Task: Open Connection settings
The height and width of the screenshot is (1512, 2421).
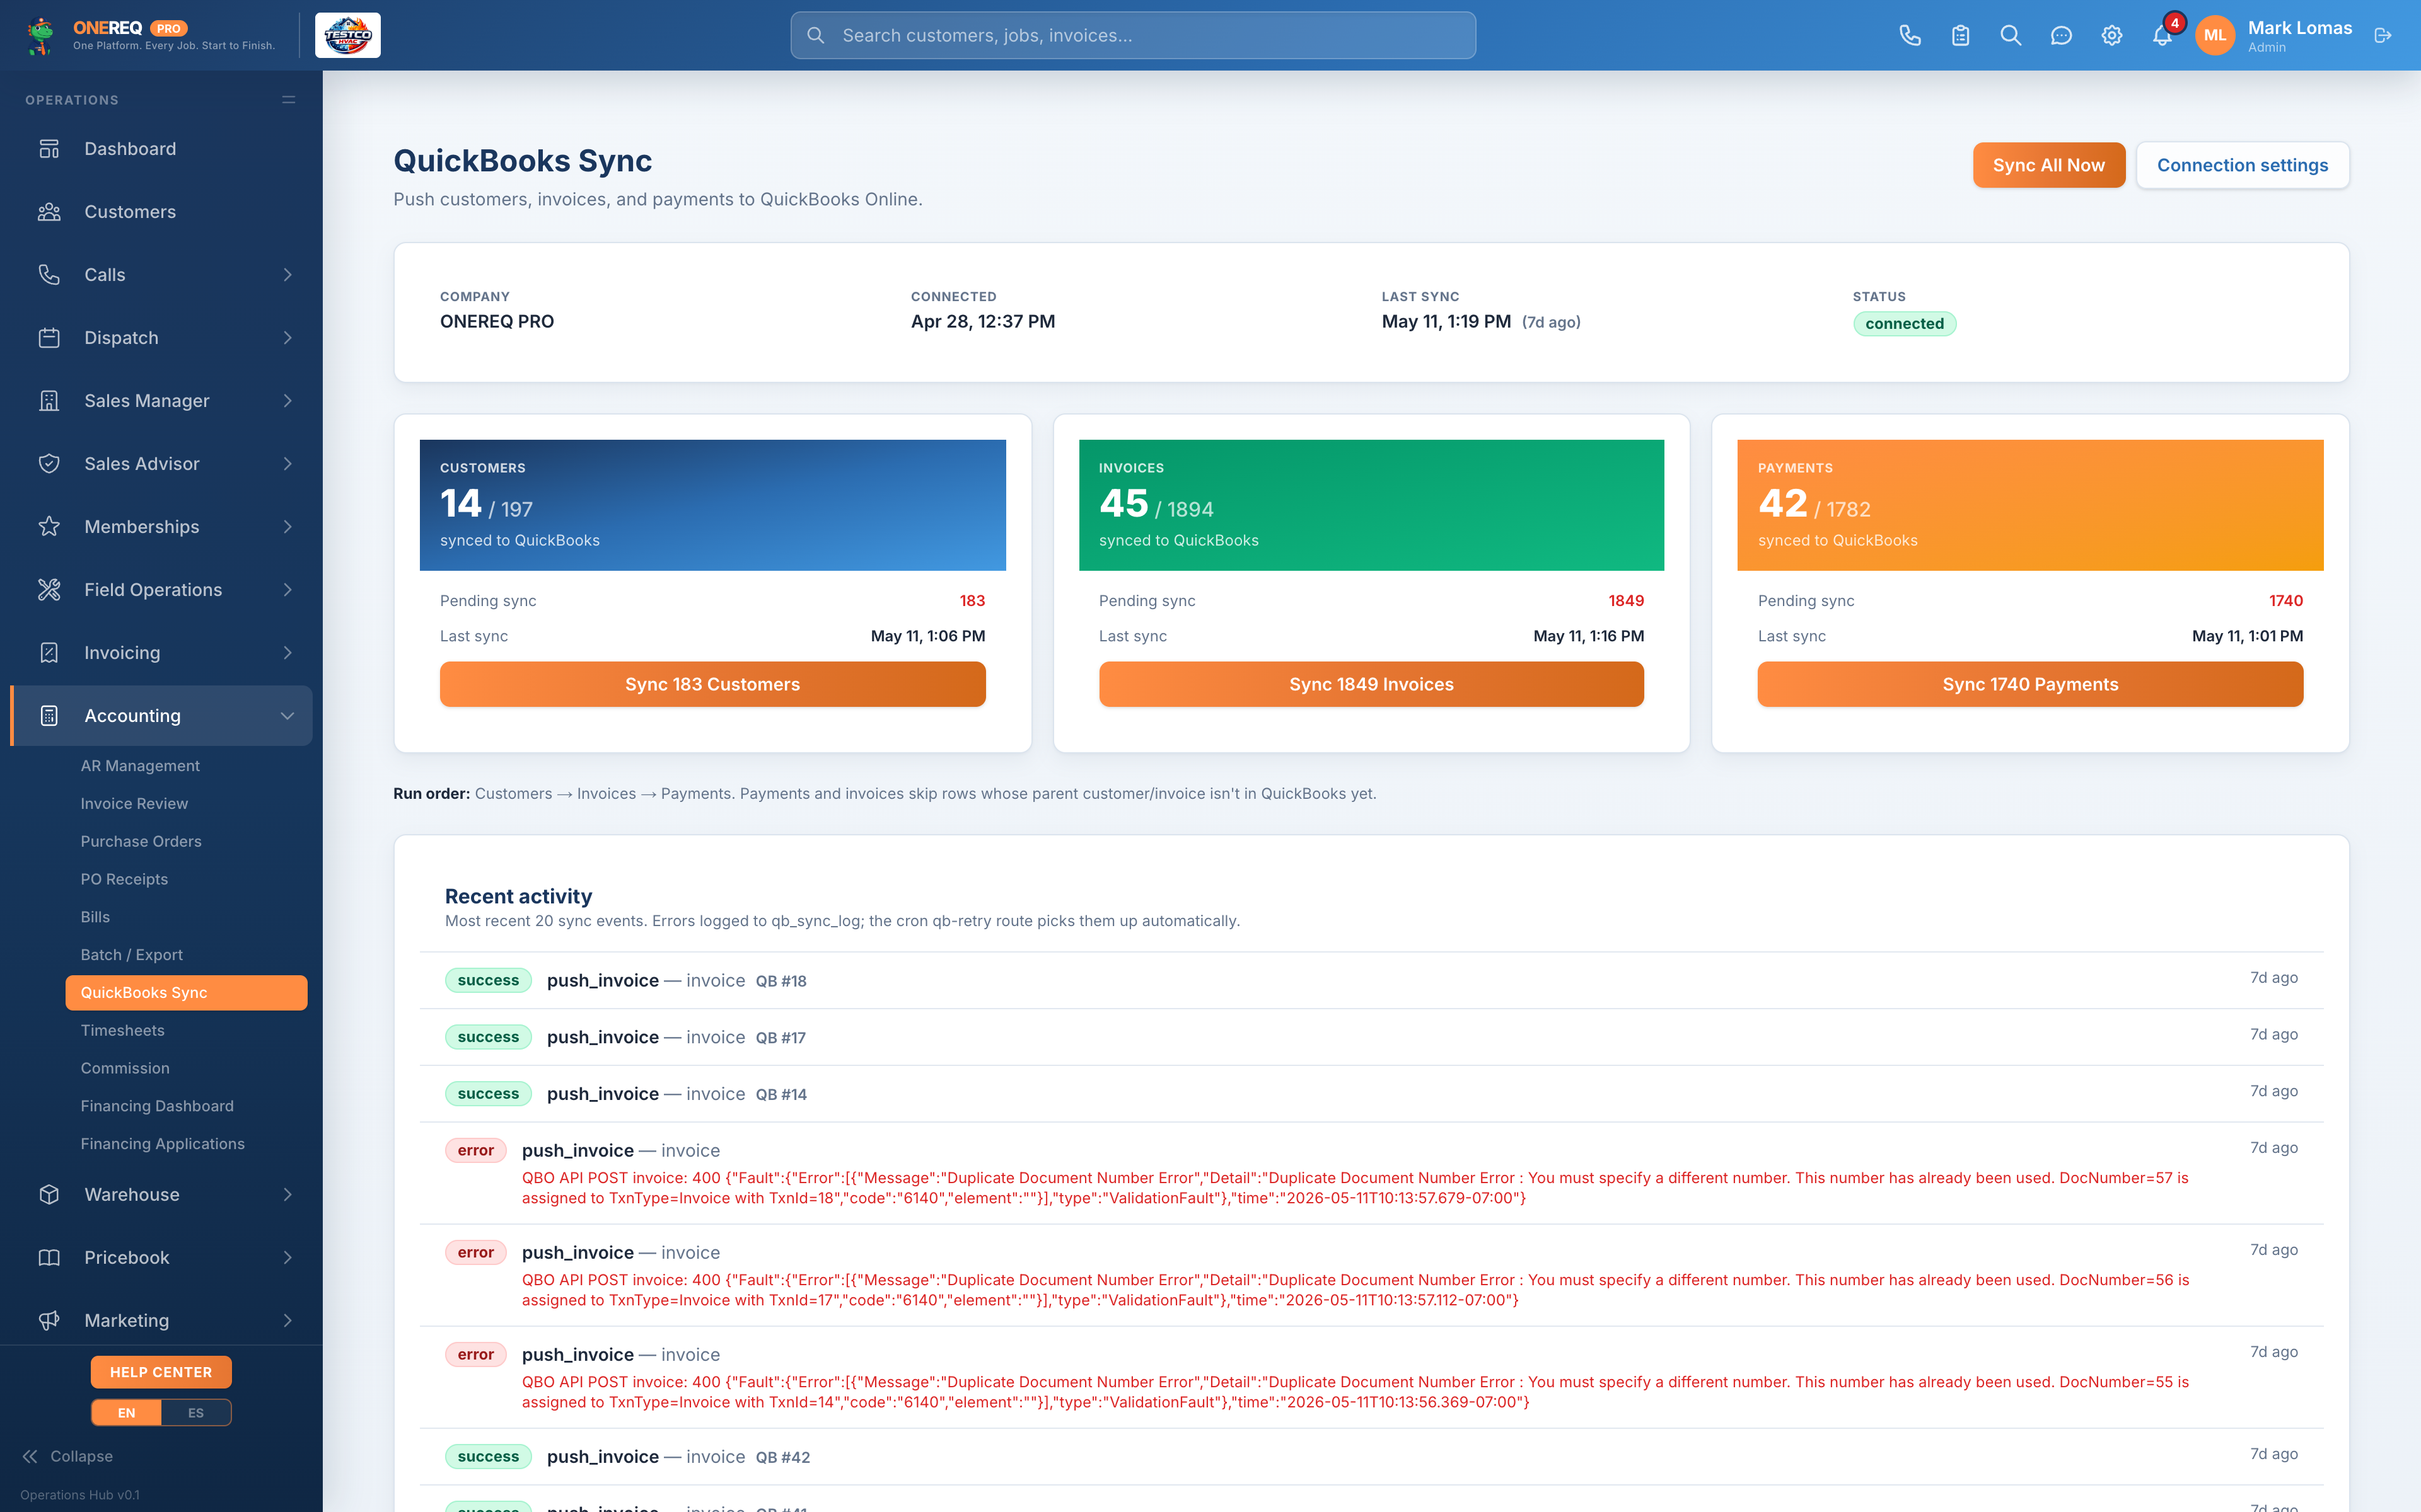Action: (2242, 165)
